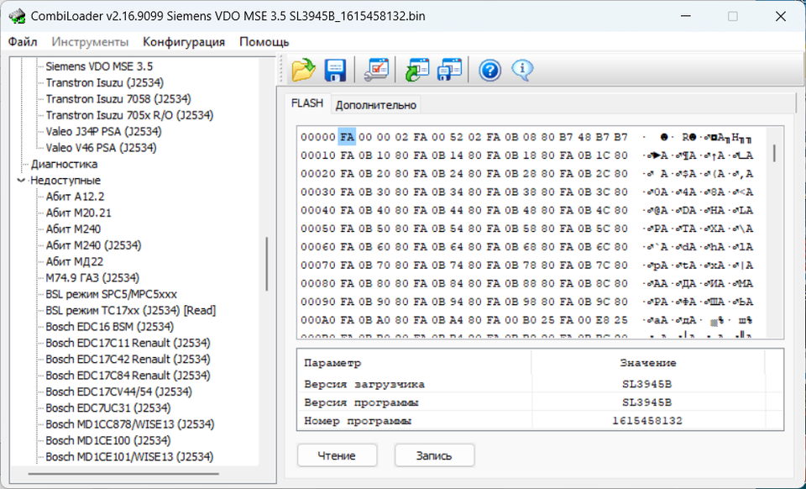
Task: Save firmware using the floppy disk icon
Action: coord(335,70)
